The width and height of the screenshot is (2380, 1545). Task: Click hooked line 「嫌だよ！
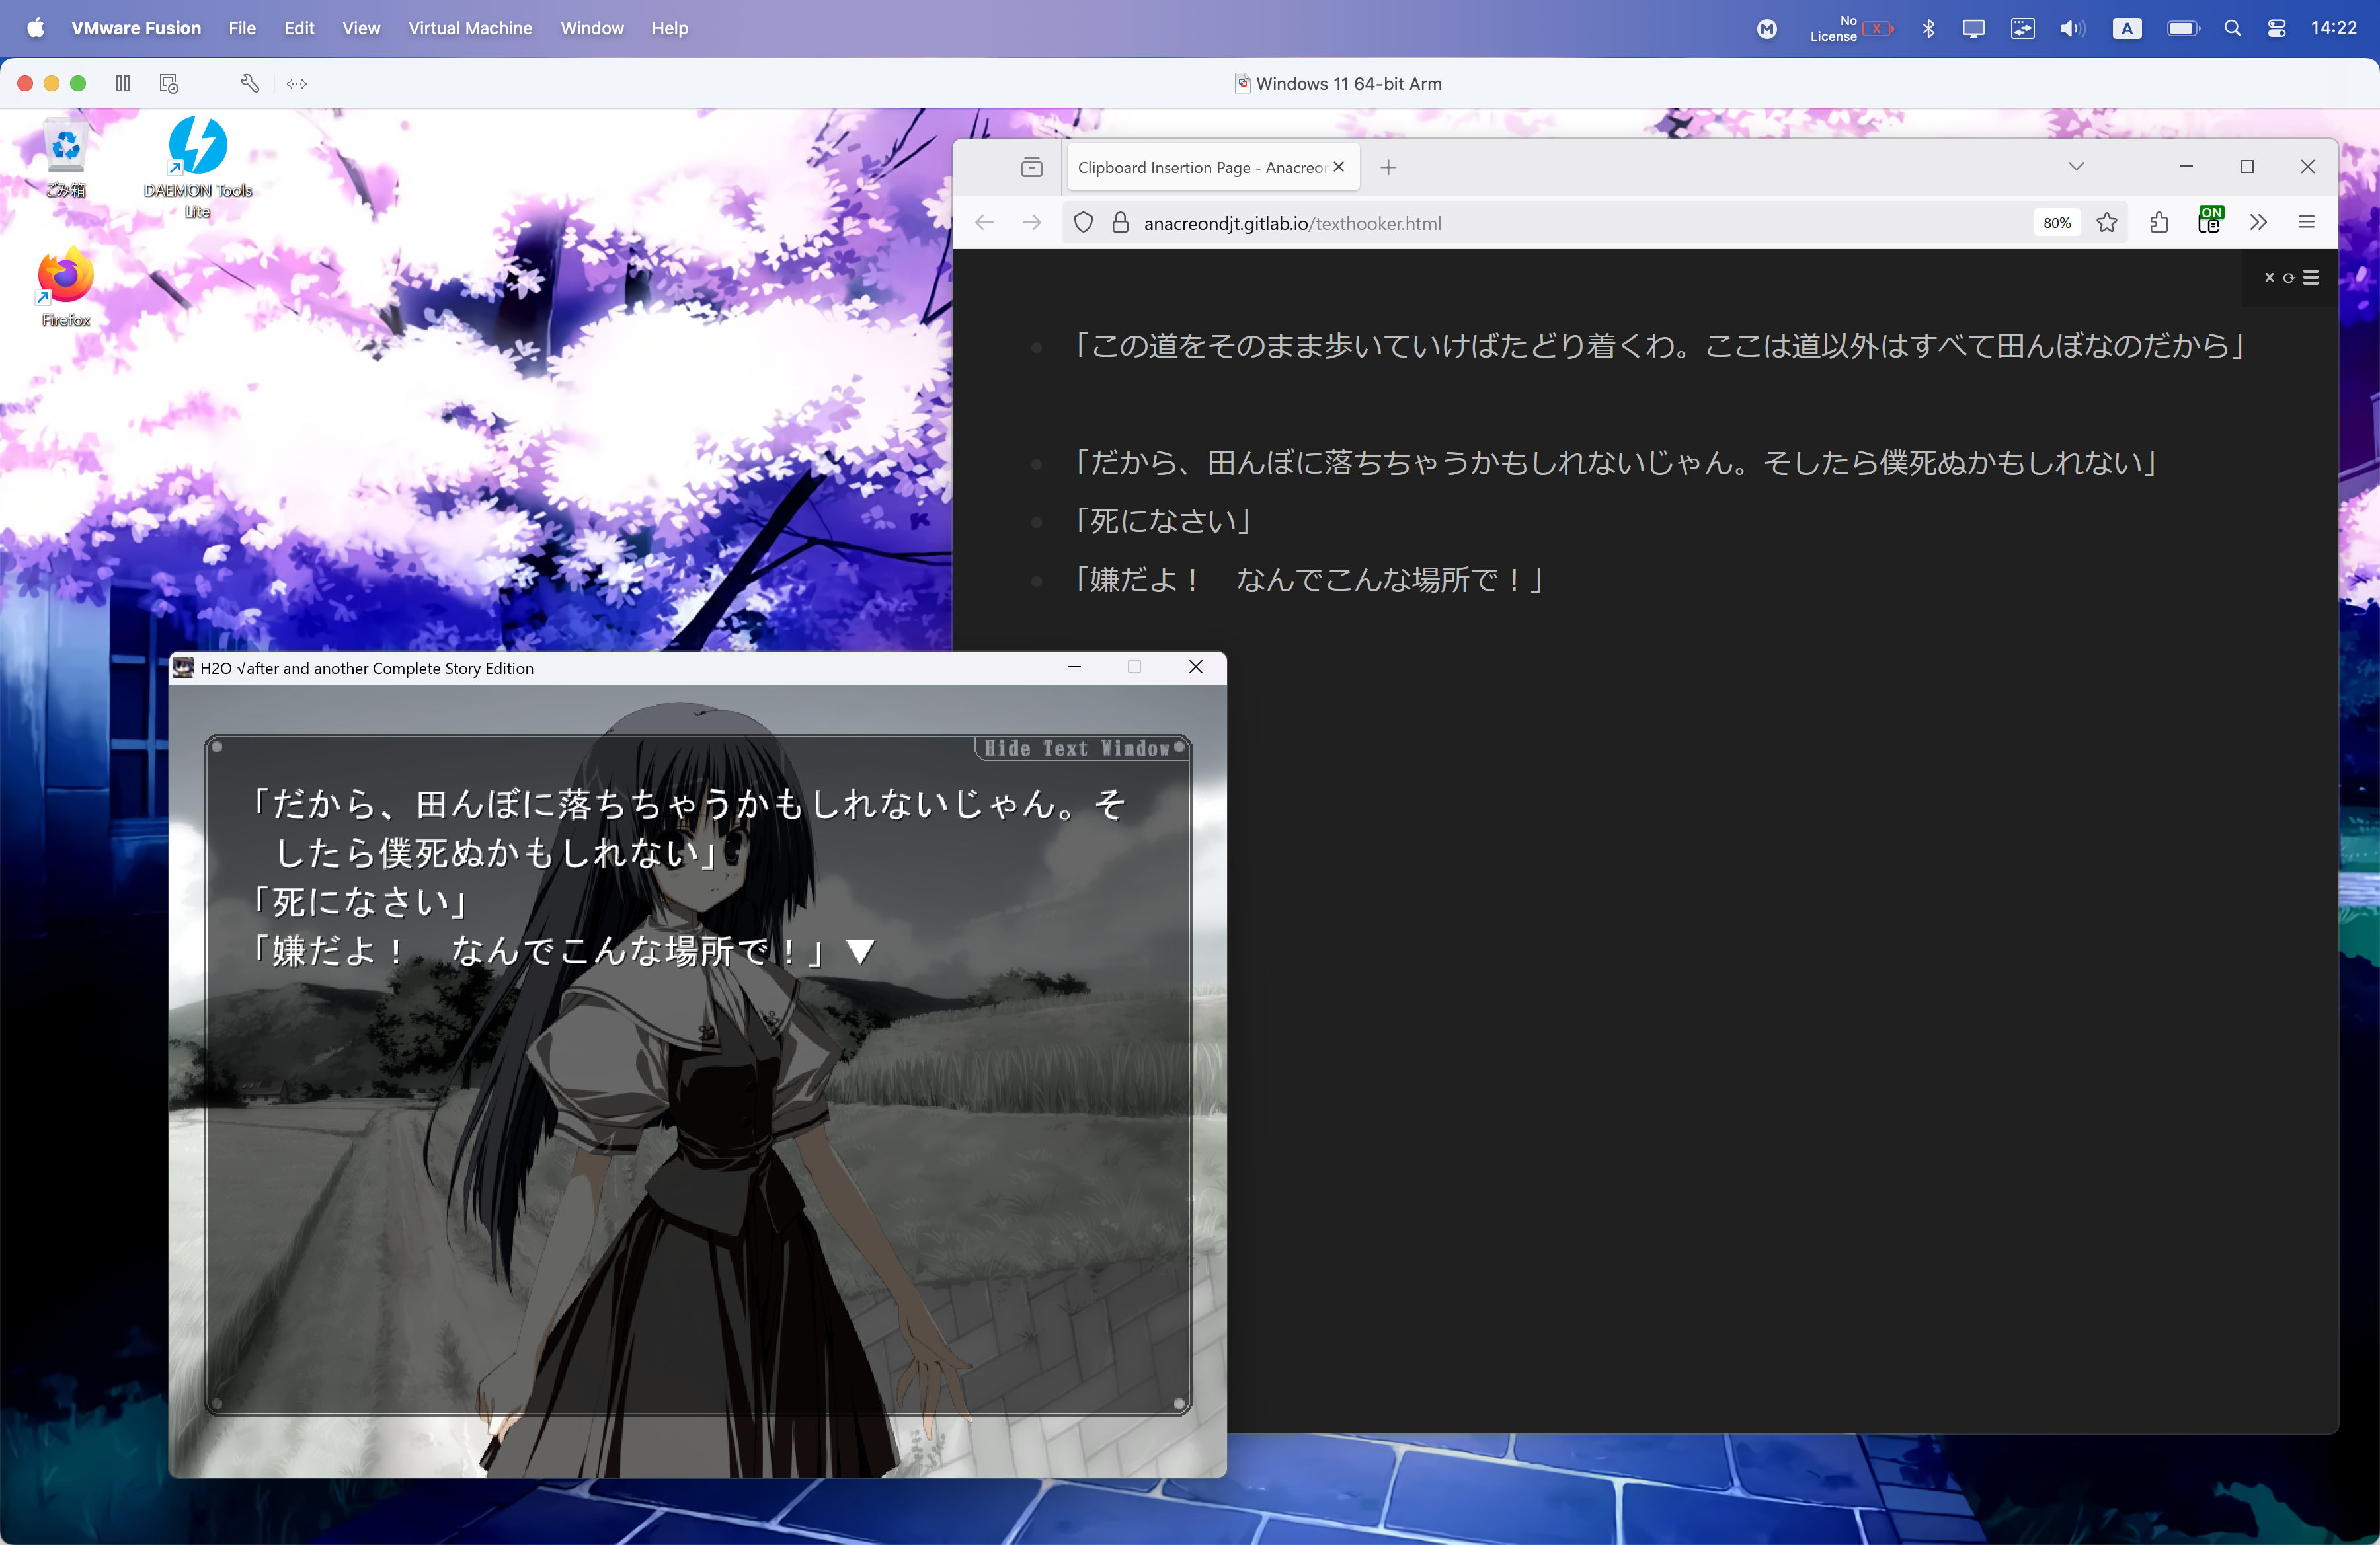pos(1309,580)
